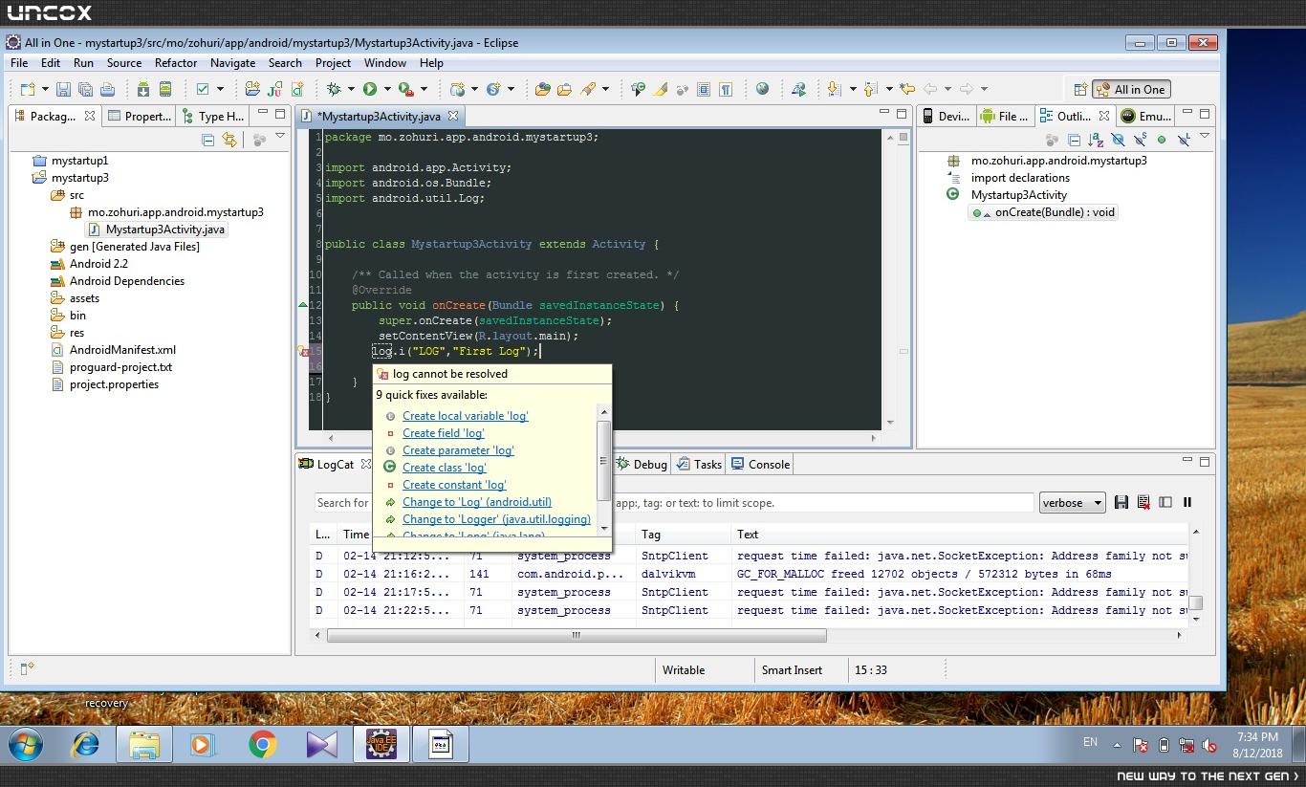Open the verbose log level dropdown
Screen dimensions: 1306x787
[1072, 503]
